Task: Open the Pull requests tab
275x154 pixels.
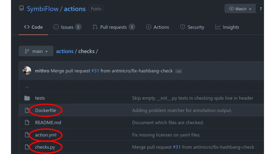Action: pyautogui.click(x=114, y=27)
